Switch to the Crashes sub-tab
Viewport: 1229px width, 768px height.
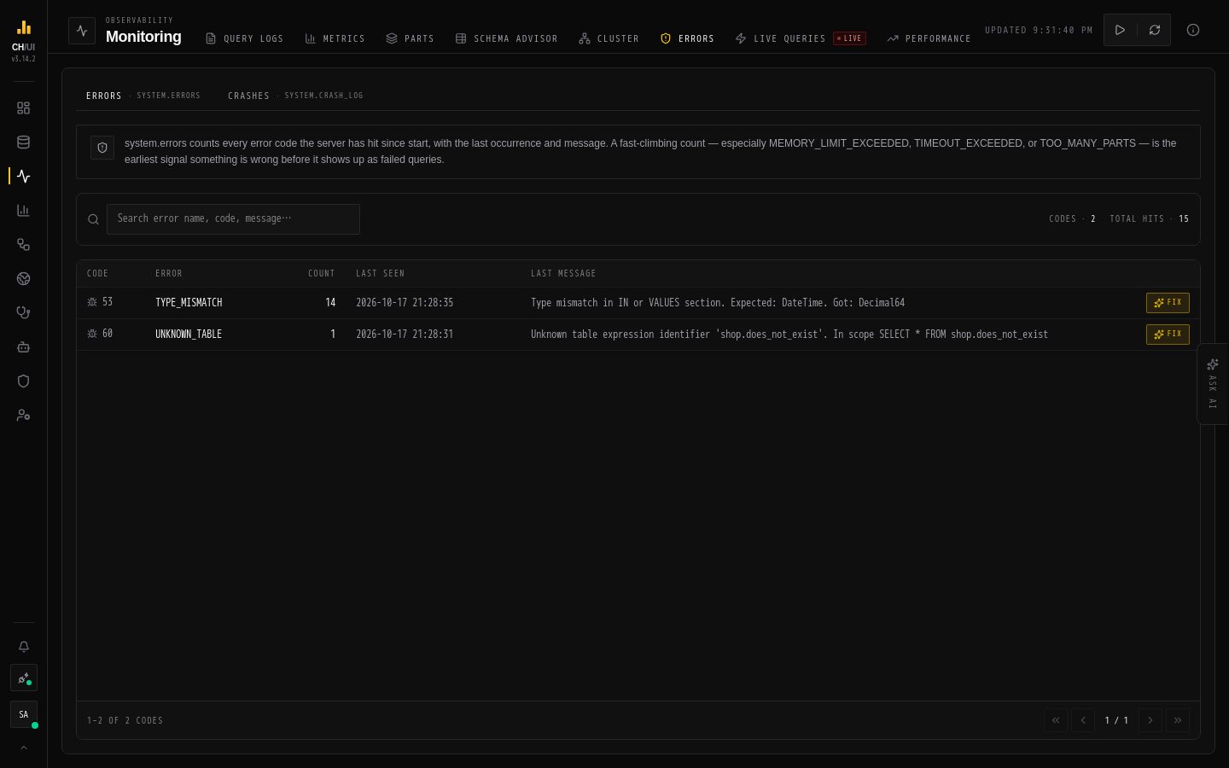pyautogui.click(x=295, y=96)
